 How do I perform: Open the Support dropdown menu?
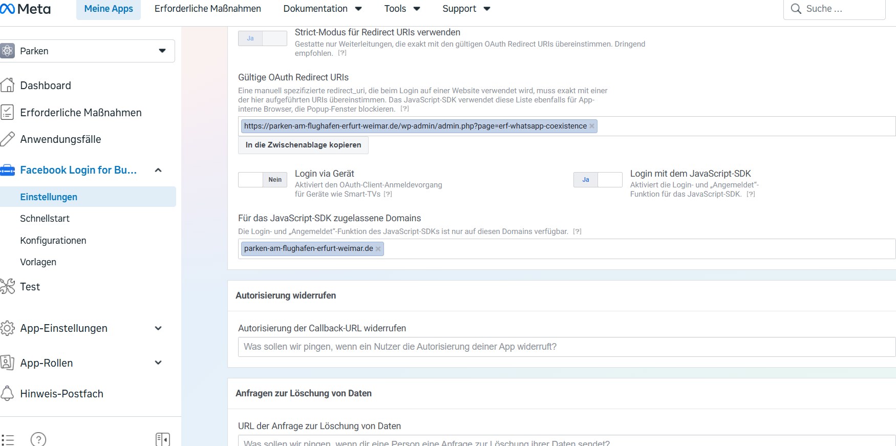[x=466, y=9]
